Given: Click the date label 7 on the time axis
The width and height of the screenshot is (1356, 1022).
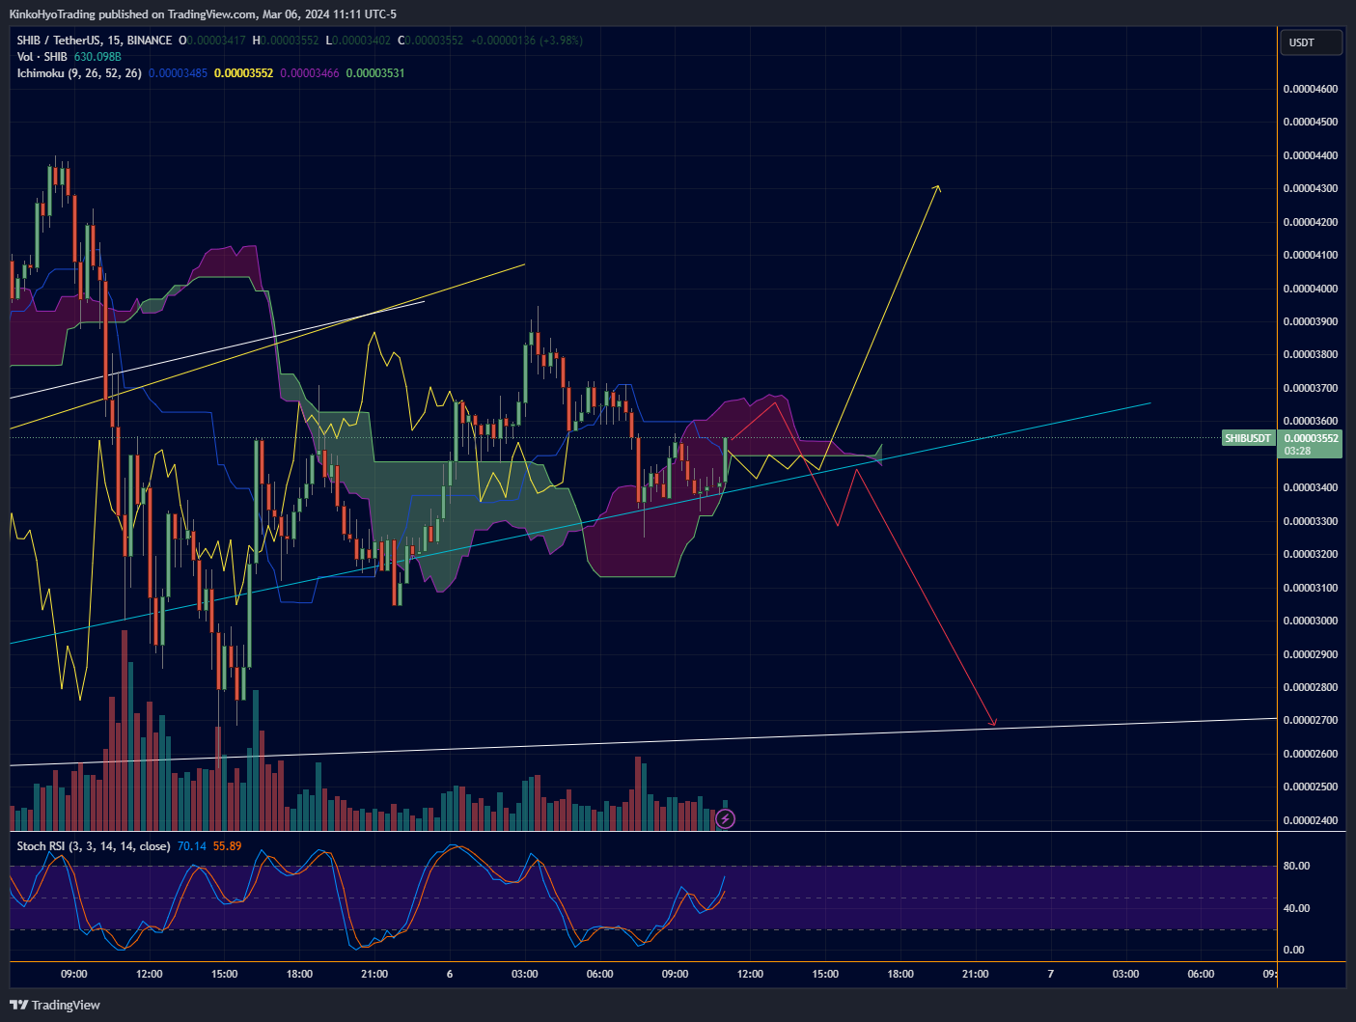Looking at the screenshot, I should (1050, 974).
